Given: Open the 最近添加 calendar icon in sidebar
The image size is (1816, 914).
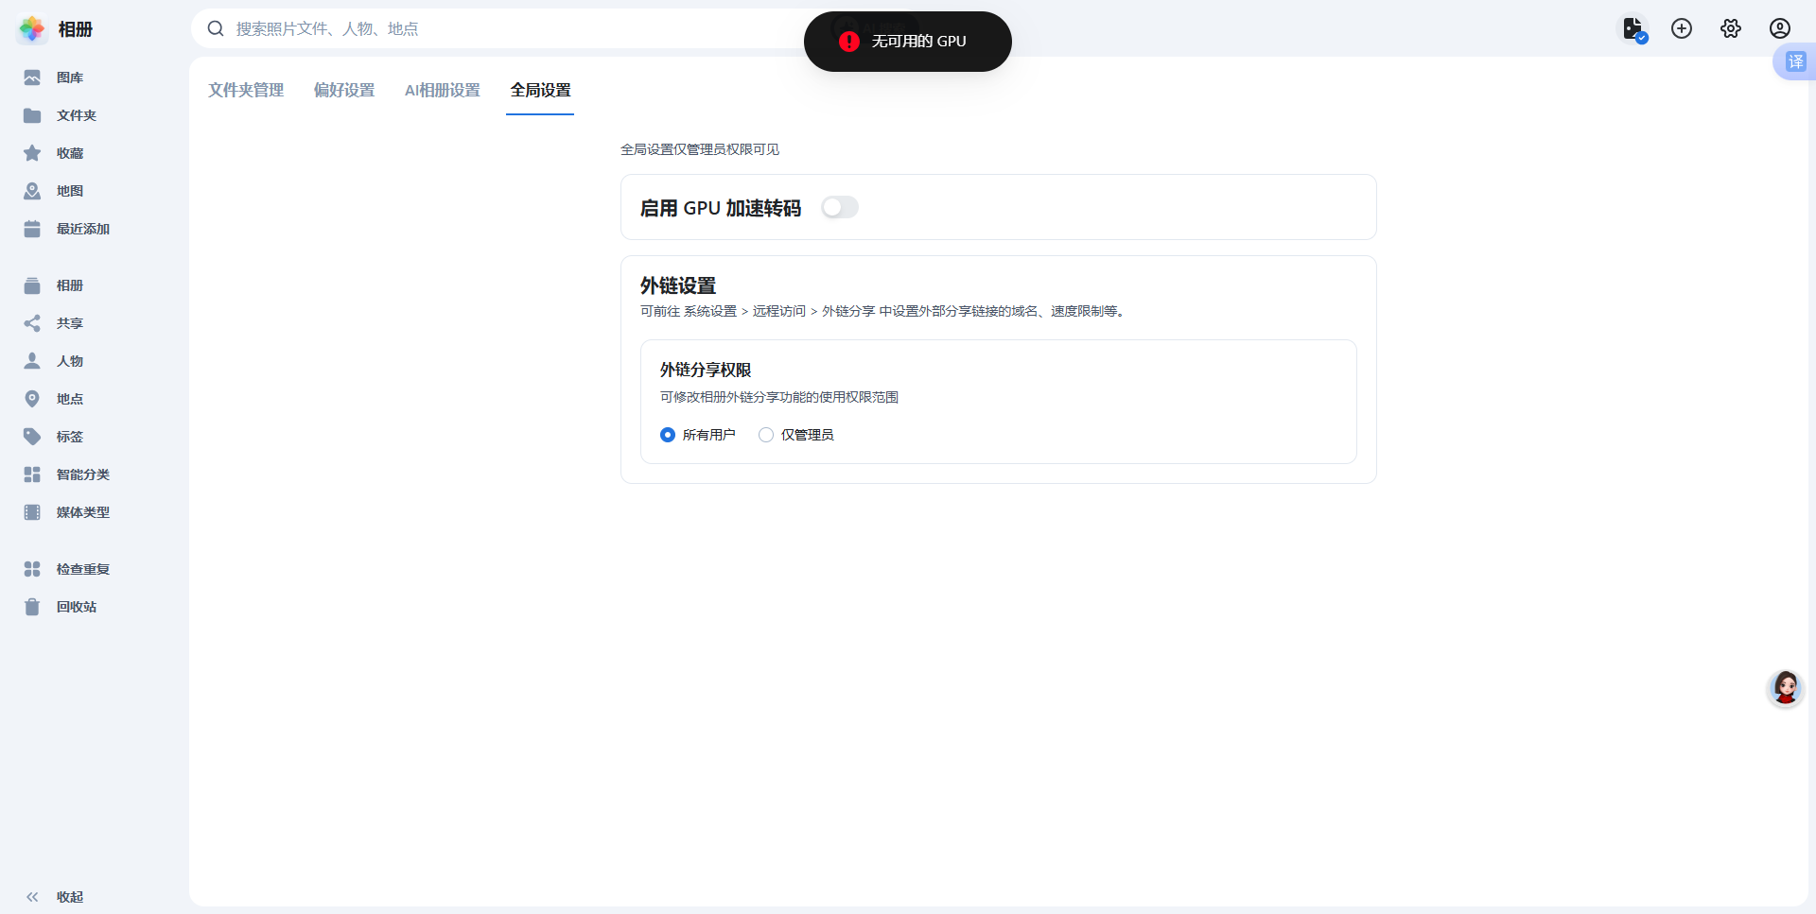Looking at the screenshot, I should tap(32, 229).
